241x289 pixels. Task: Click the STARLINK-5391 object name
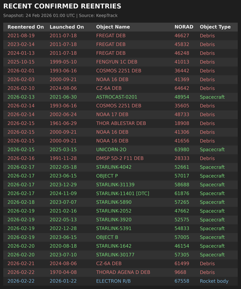(114, 228)
